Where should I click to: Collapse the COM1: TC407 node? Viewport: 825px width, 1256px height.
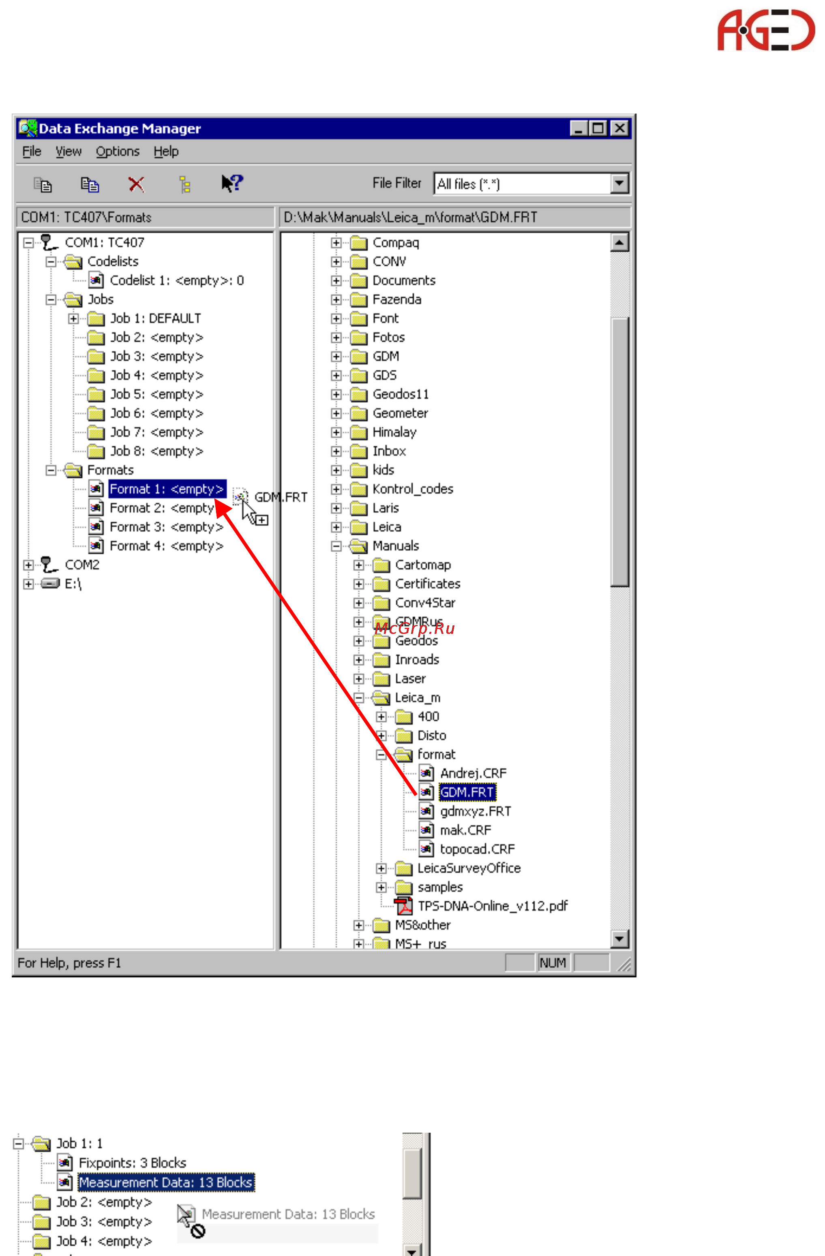pyautogui.click(x=28, y=243)
